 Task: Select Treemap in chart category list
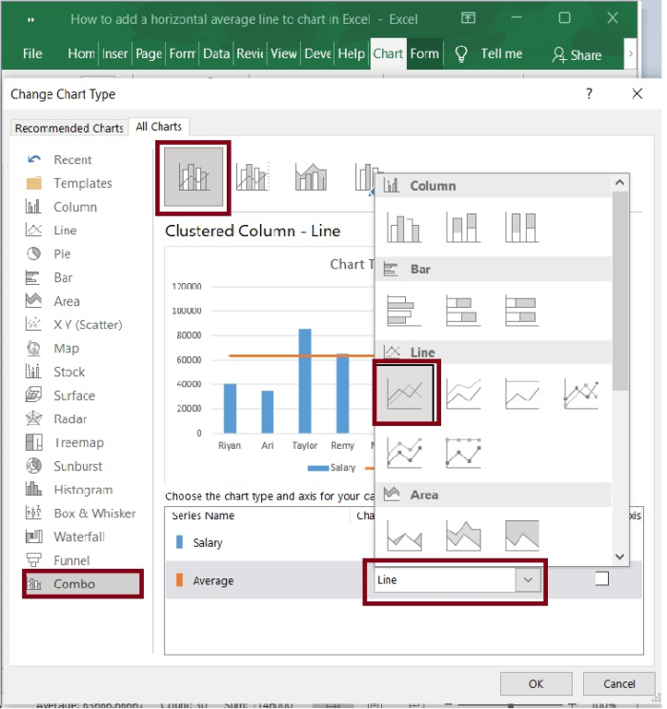(79, 443)
